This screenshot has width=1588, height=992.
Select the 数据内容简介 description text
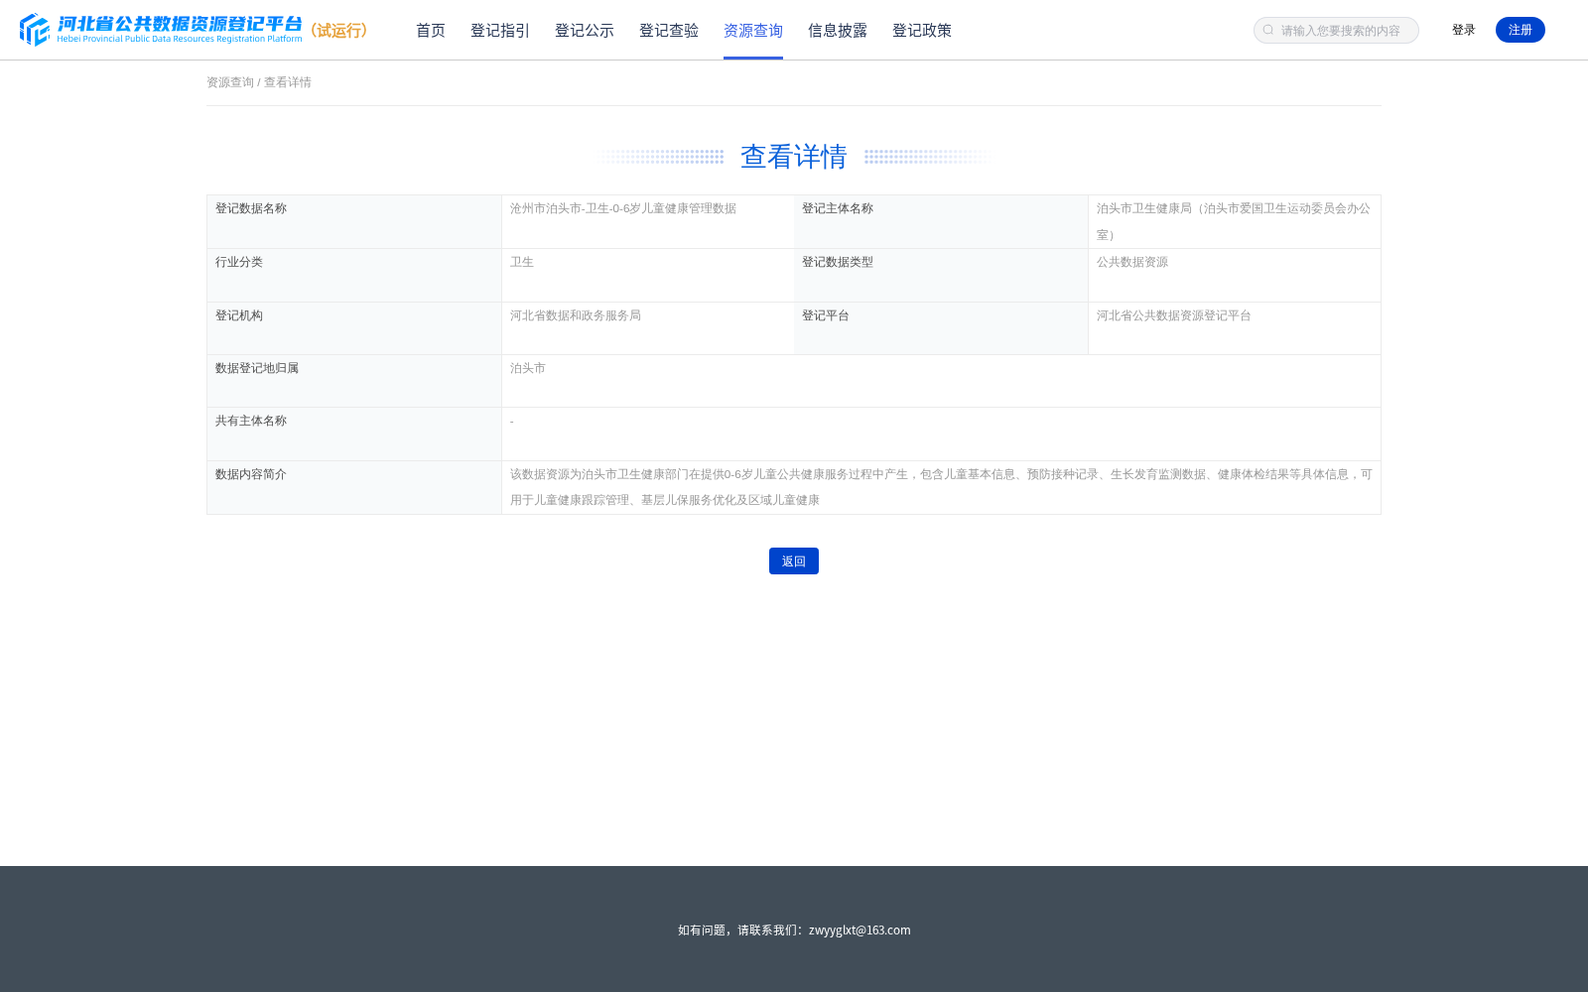click(941, 487)
